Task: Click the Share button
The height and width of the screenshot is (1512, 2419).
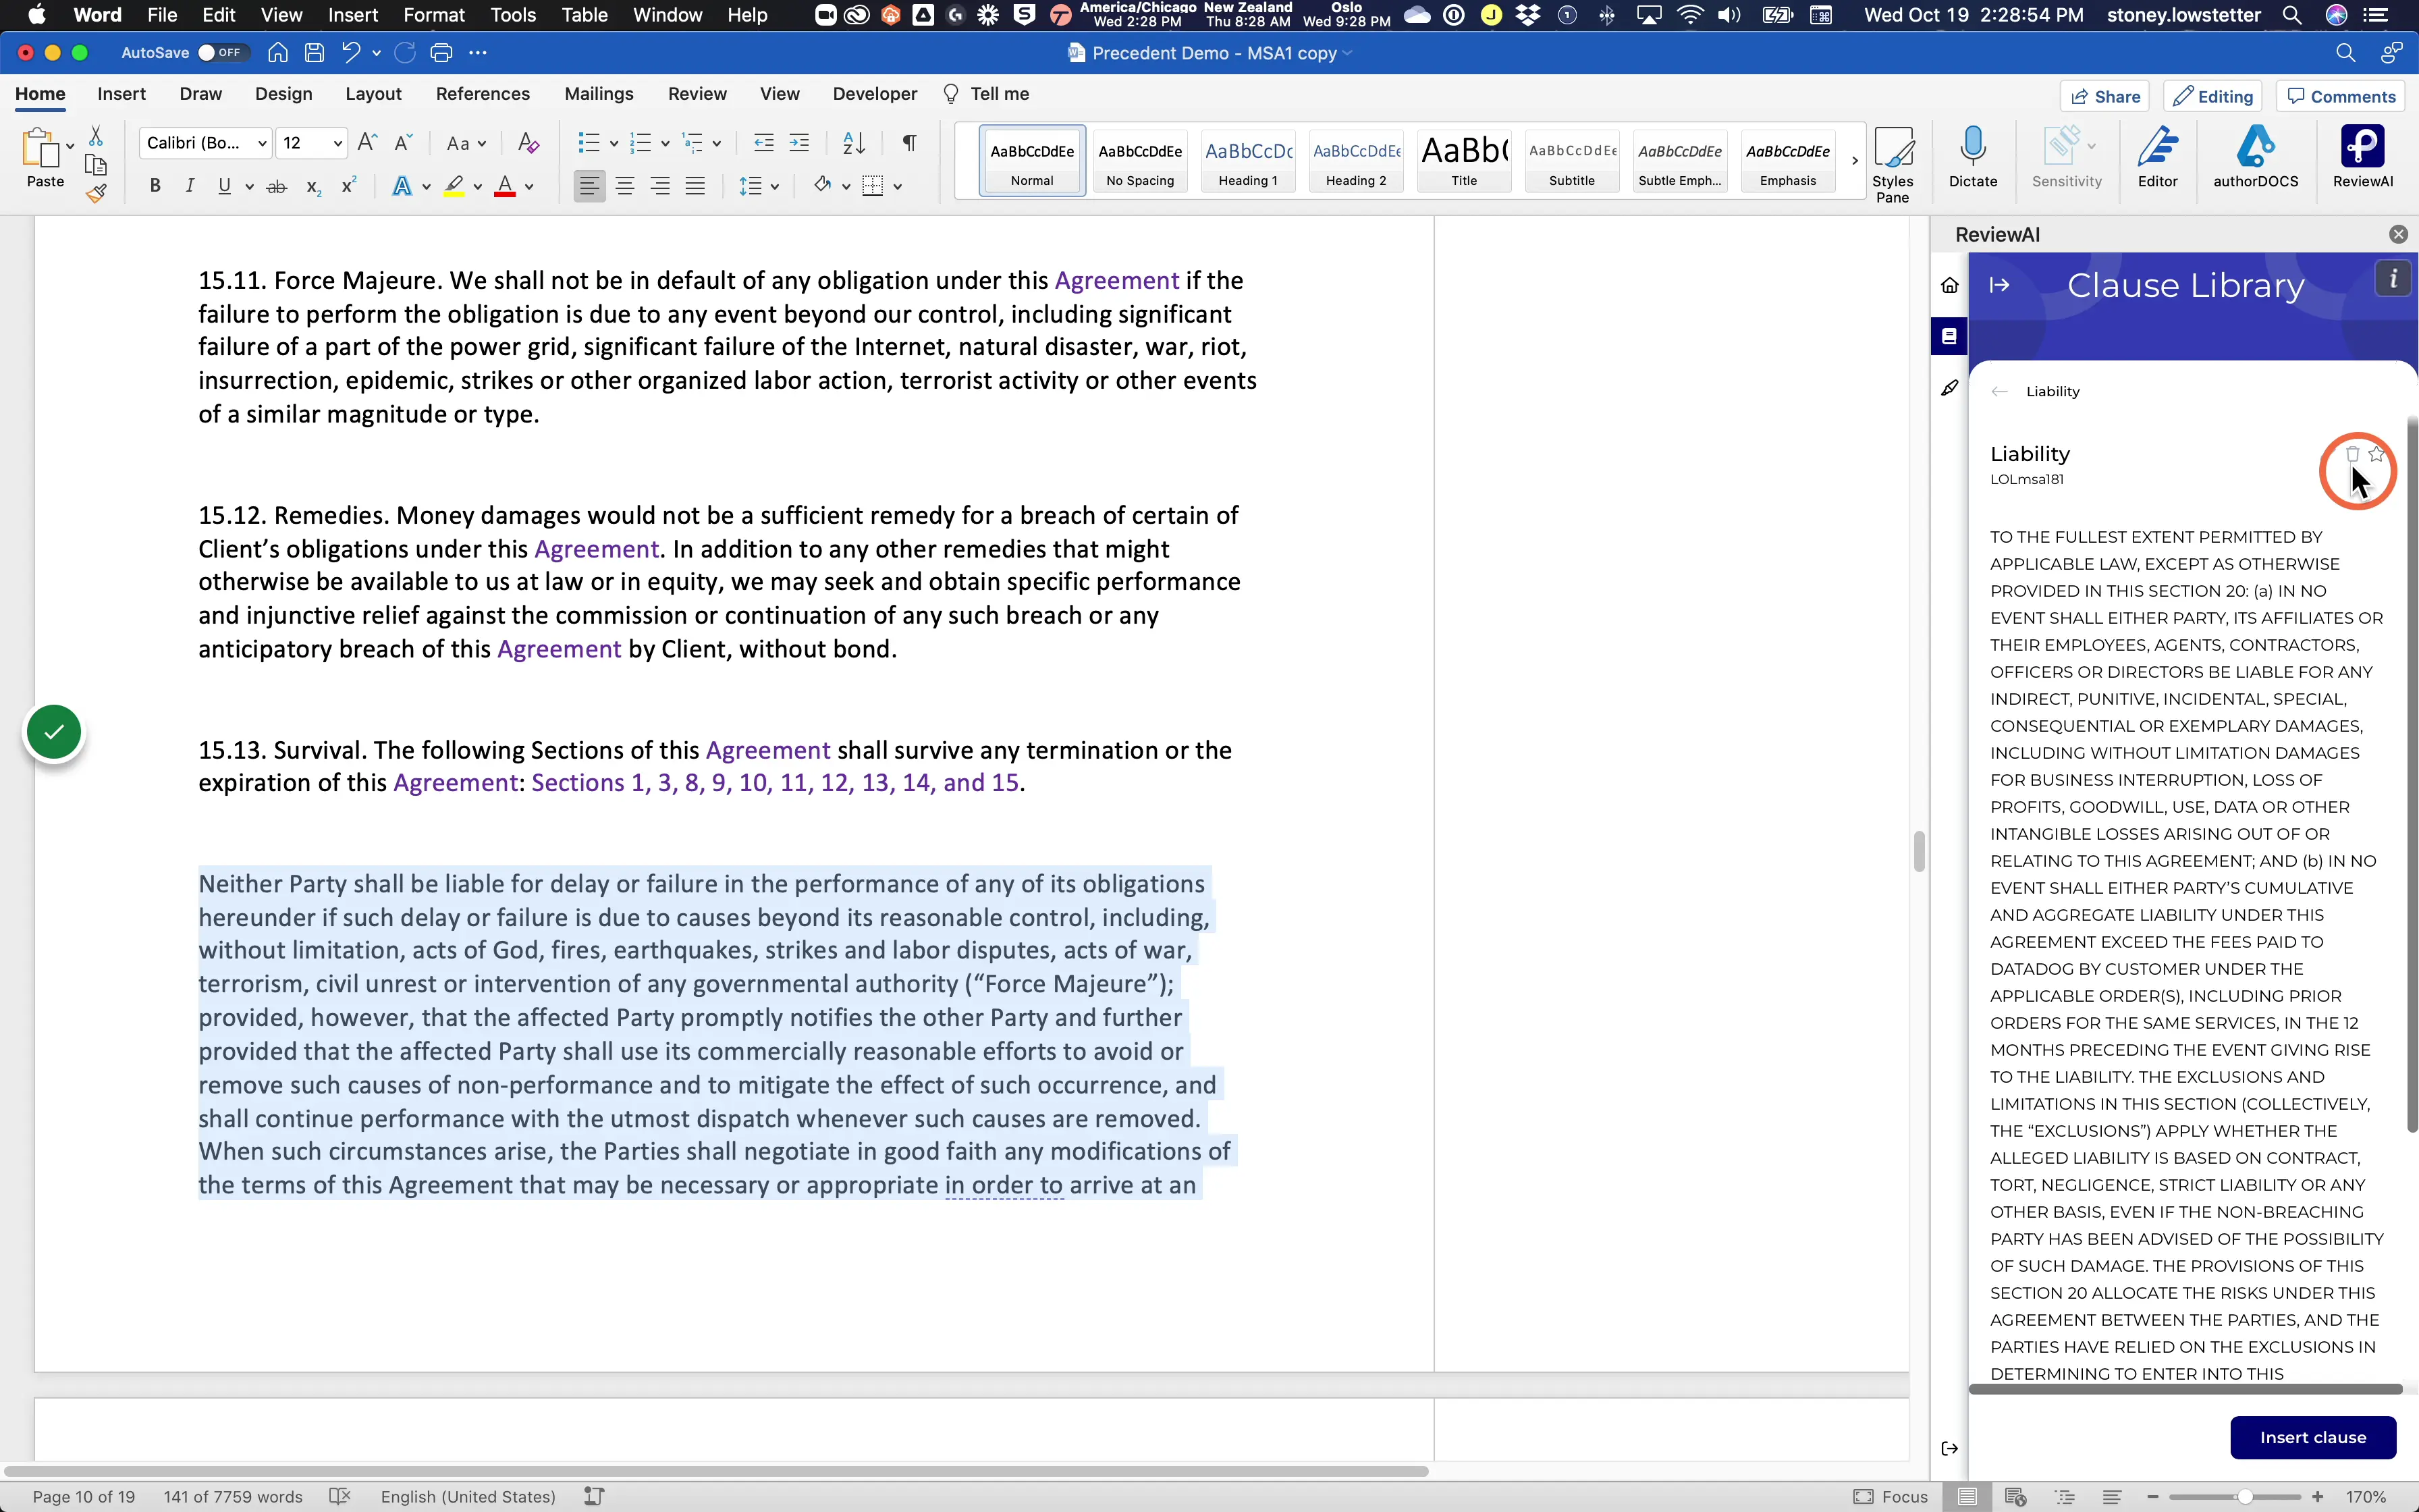Action: (x=2104, y=96)
